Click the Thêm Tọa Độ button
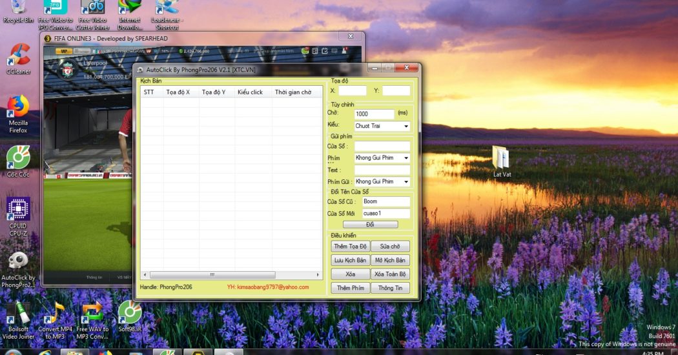This screenshot has width=678, height=355. pos(350,246)
